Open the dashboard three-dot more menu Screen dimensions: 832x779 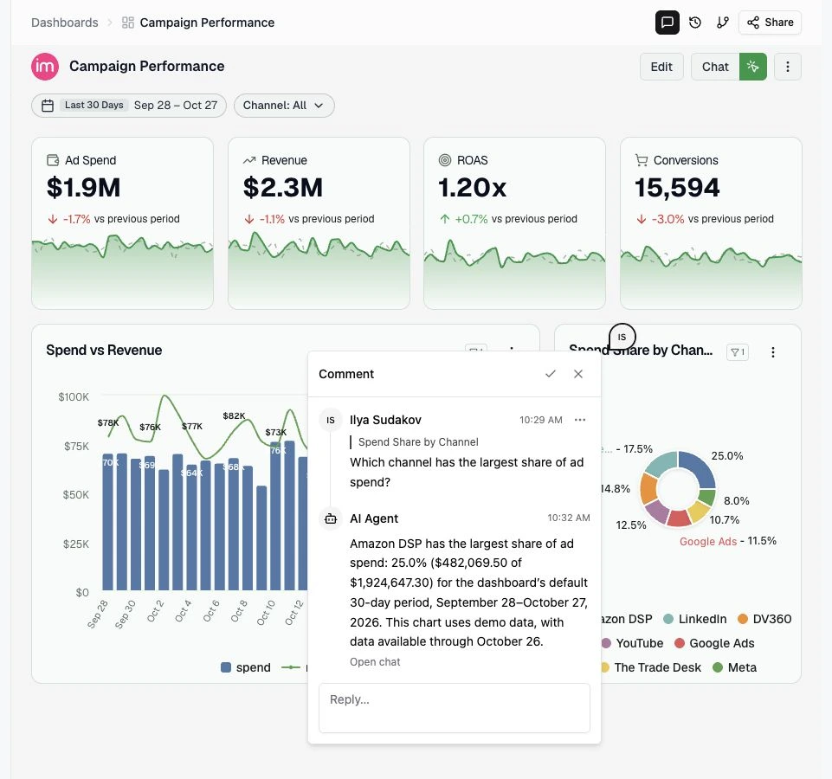coord(787,67)
